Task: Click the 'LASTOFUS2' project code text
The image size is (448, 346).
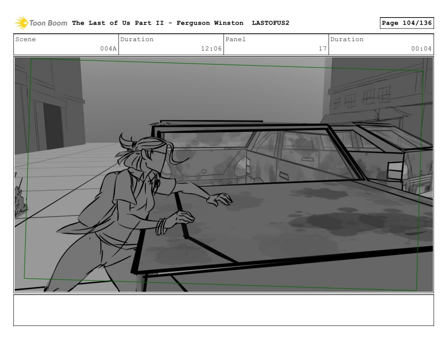Action: click(x=270, y=23)
